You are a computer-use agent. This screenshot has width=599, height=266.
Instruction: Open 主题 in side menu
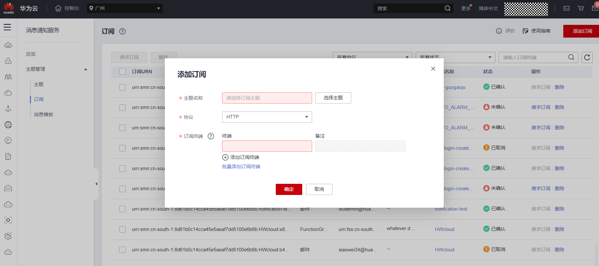pos(39,84)
